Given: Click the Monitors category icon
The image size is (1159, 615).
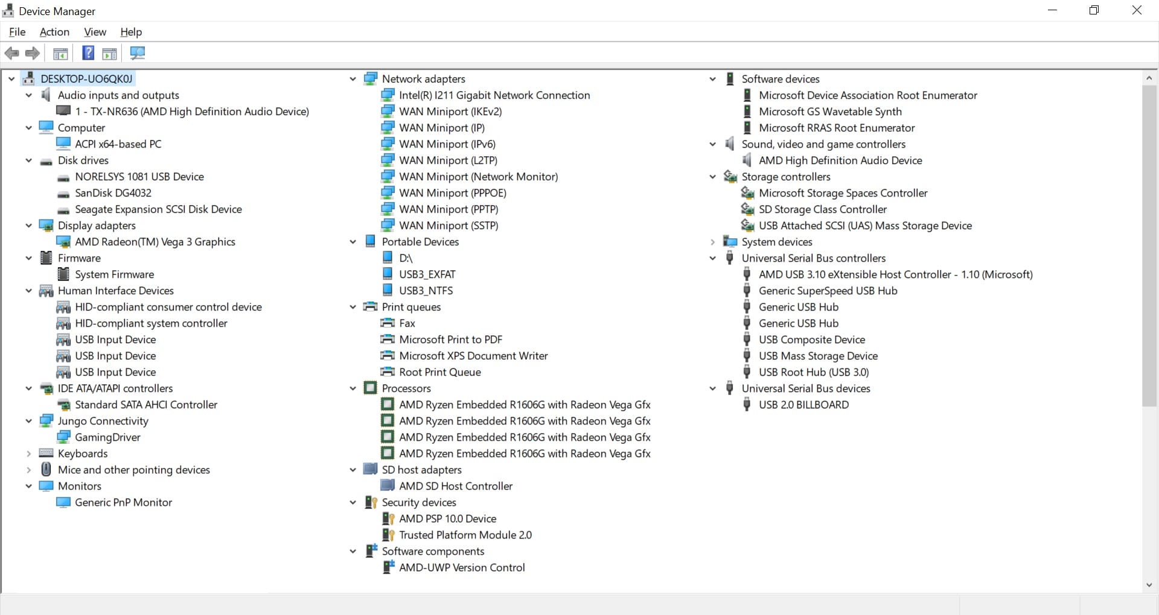Looking at the screenshot, I should coord(46,485).
